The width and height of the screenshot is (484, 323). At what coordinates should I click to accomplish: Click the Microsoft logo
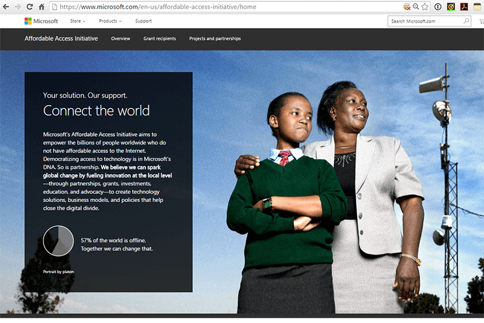tap(41, 21)
